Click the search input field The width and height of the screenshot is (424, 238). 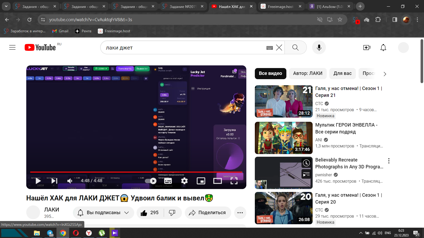(x=183, y=48)
